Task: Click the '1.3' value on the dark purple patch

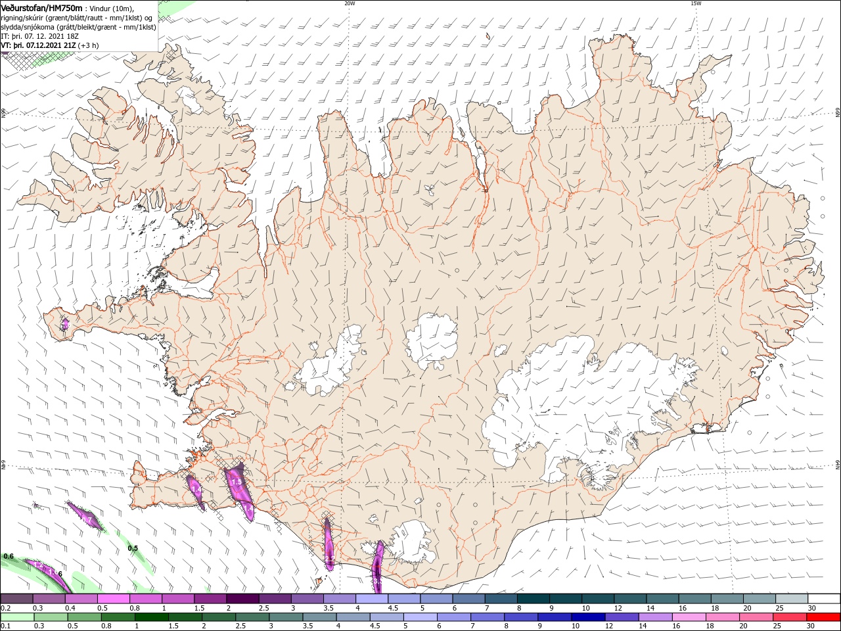Action: tap(237, 482)
